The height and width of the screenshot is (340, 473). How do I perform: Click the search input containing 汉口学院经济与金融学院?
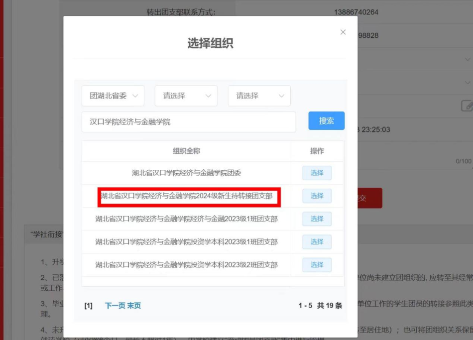pyautogui.click(x=189, y=121)
